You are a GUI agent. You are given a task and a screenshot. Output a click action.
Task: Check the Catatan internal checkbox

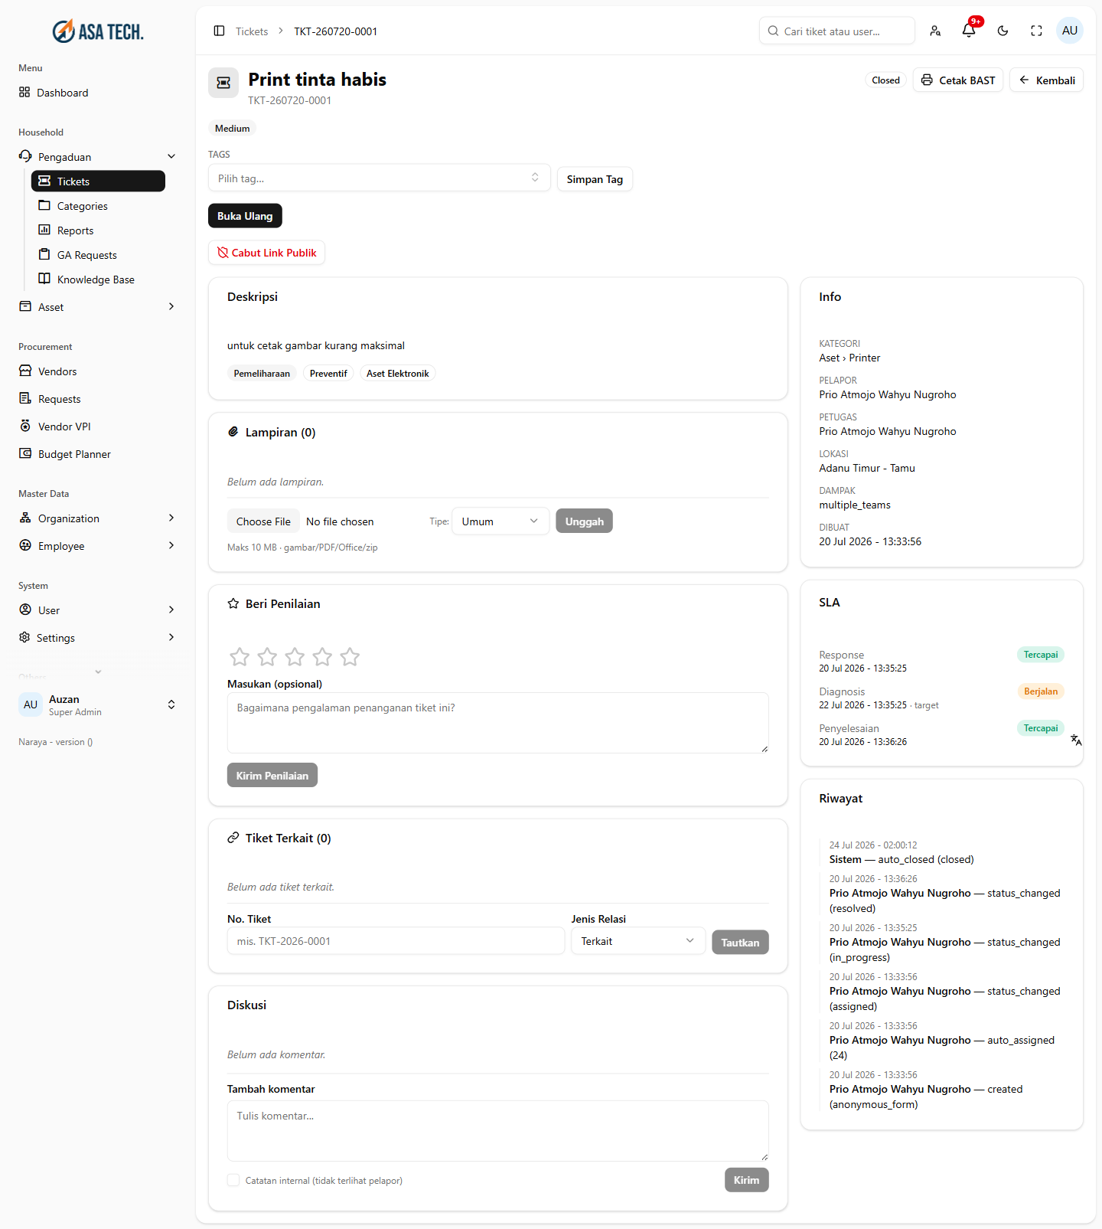click(233, 1180)
